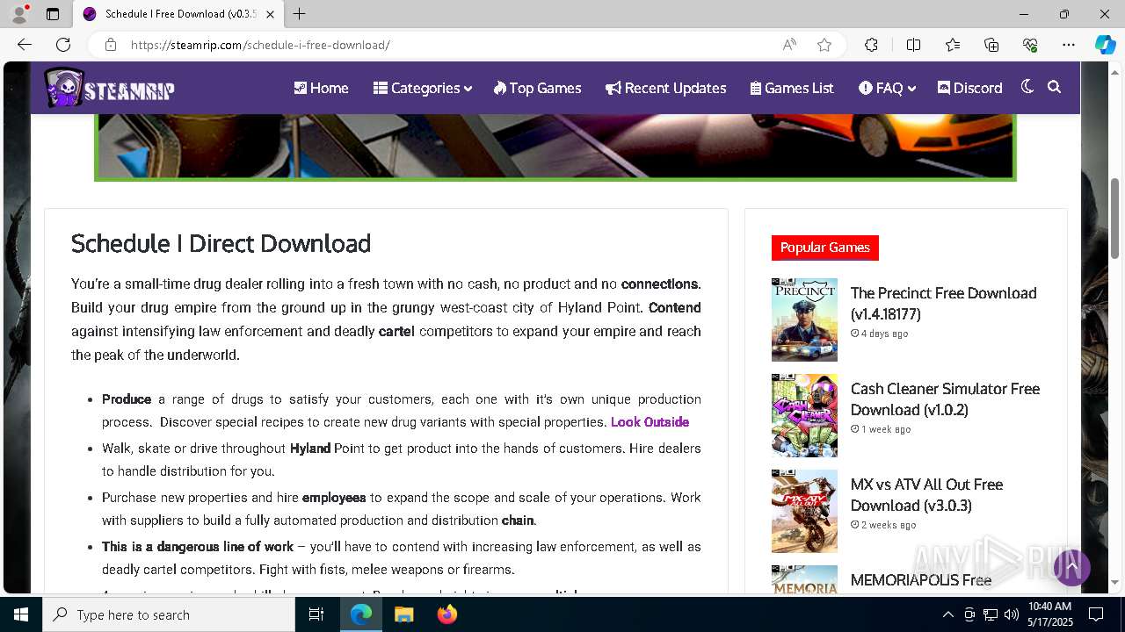Add page to favorites star
The image size is (1125, 632).
click(824, 45)
